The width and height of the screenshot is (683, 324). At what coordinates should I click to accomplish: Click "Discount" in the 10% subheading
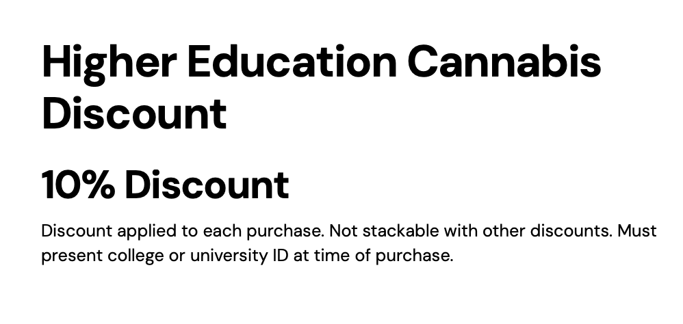[207, 185]
